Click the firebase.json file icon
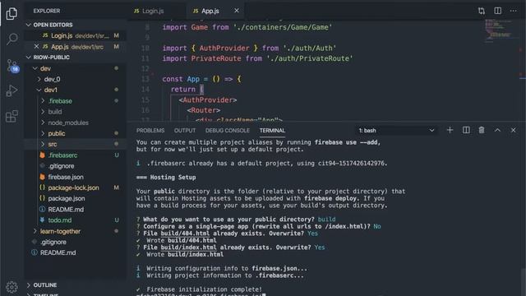The width and height of the screenshot is (526, 296). (x=42, y=177)
